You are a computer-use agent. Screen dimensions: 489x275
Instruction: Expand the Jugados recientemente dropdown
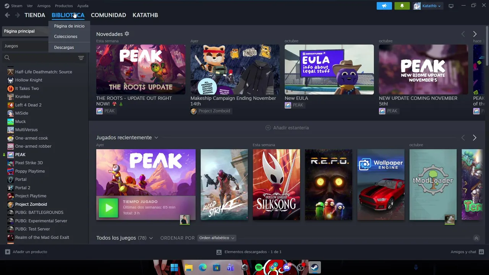156,137
